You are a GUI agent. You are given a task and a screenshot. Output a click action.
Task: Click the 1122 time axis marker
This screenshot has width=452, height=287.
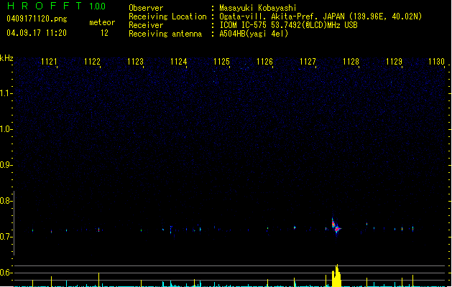click(x=92, y=62)
